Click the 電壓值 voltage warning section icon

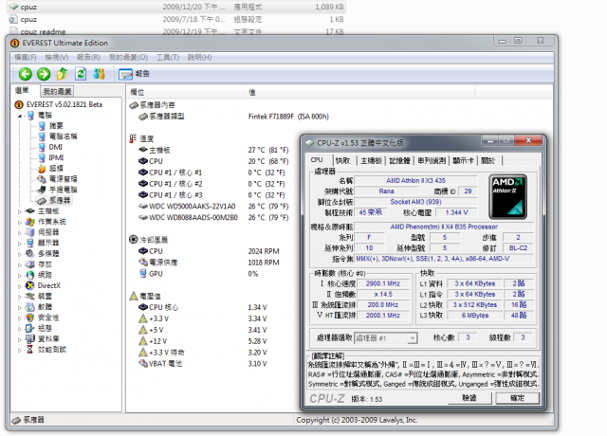click(x=134, y=296)
